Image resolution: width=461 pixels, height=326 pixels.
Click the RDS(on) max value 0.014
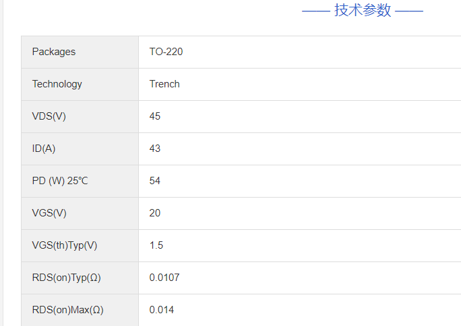pos(162,310)
